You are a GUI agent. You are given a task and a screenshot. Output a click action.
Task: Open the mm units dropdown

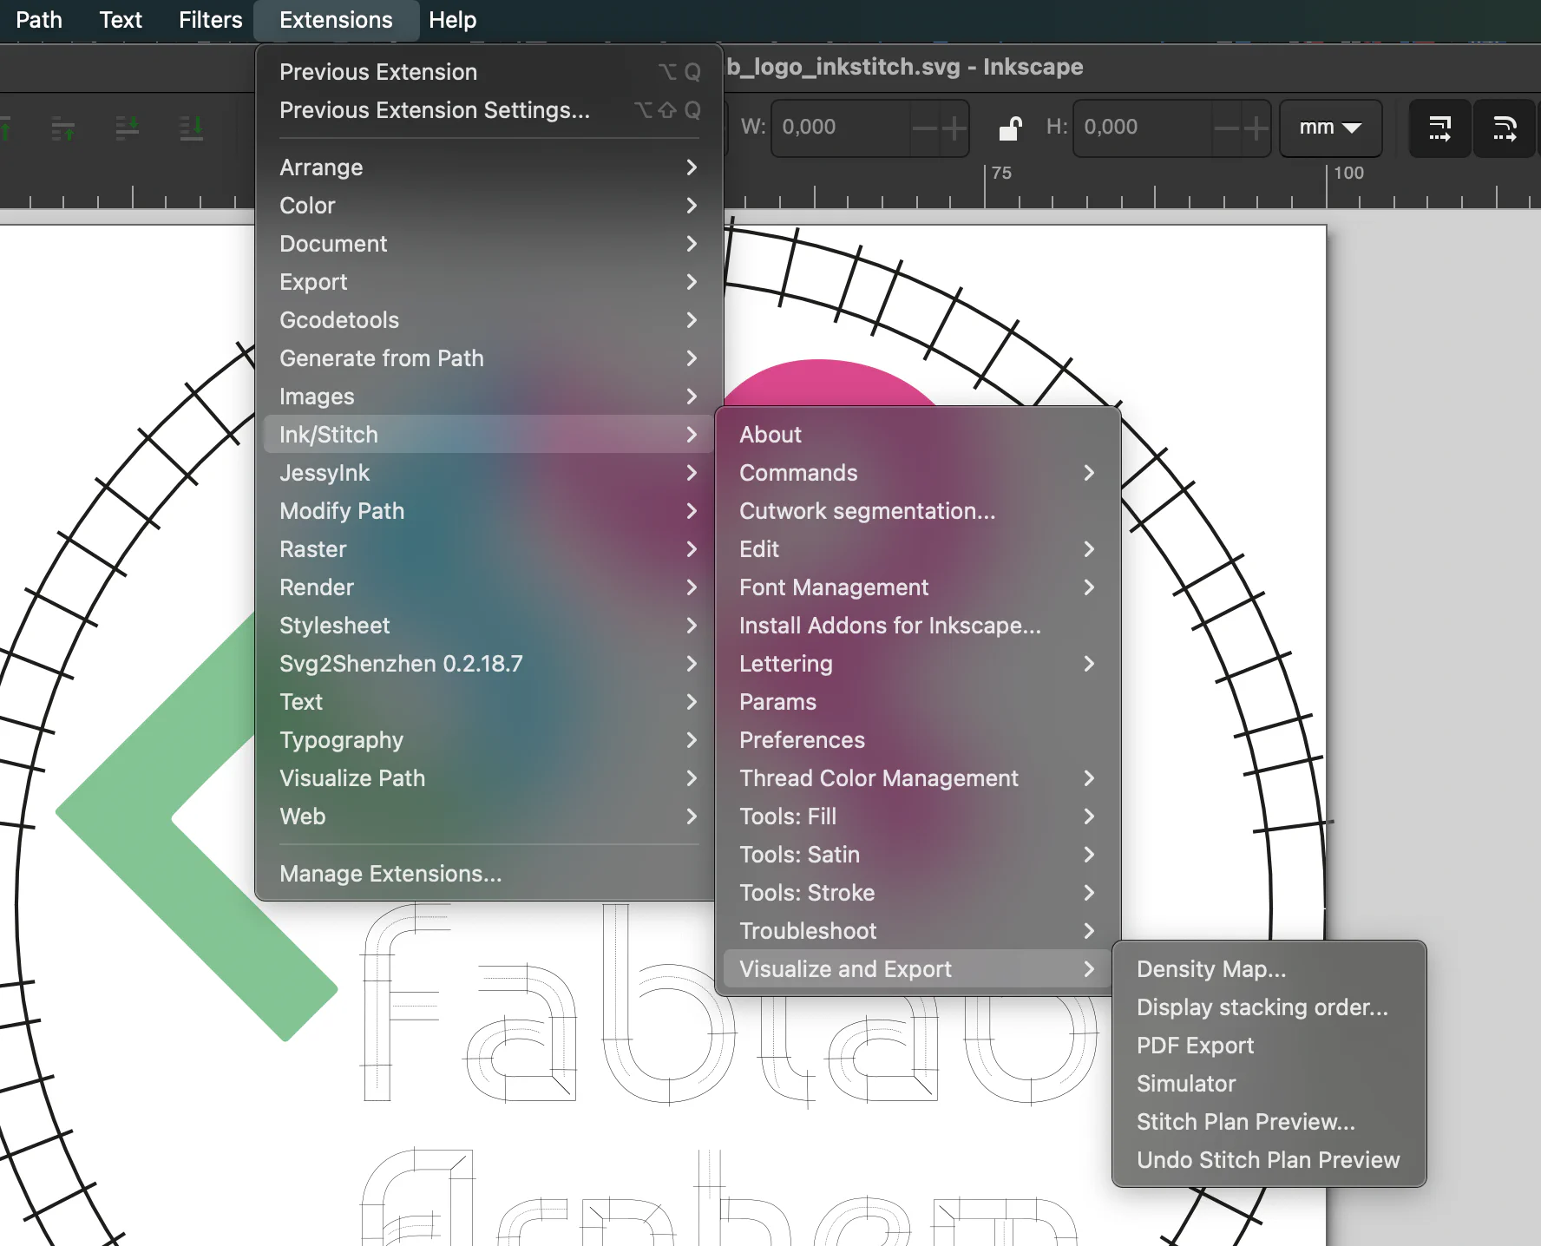point(1330,128)
